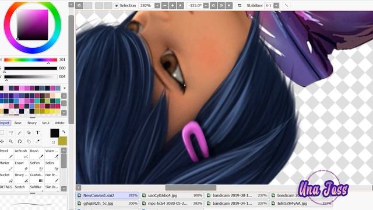Open the Stabilizer level dropdown
The image size is (373, 210).
(276, 6)
